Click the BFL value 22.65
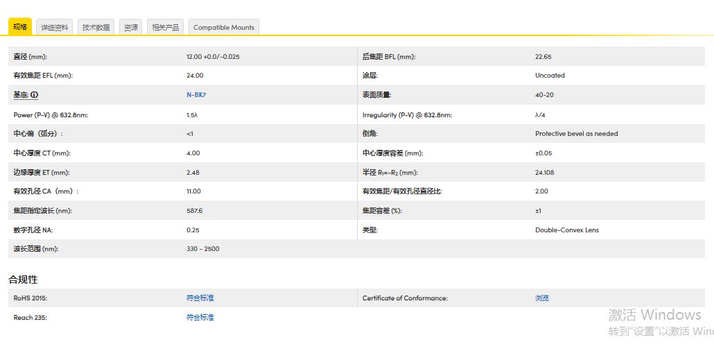The height and width of the screenshot is (344, 714). pos(543,57)
